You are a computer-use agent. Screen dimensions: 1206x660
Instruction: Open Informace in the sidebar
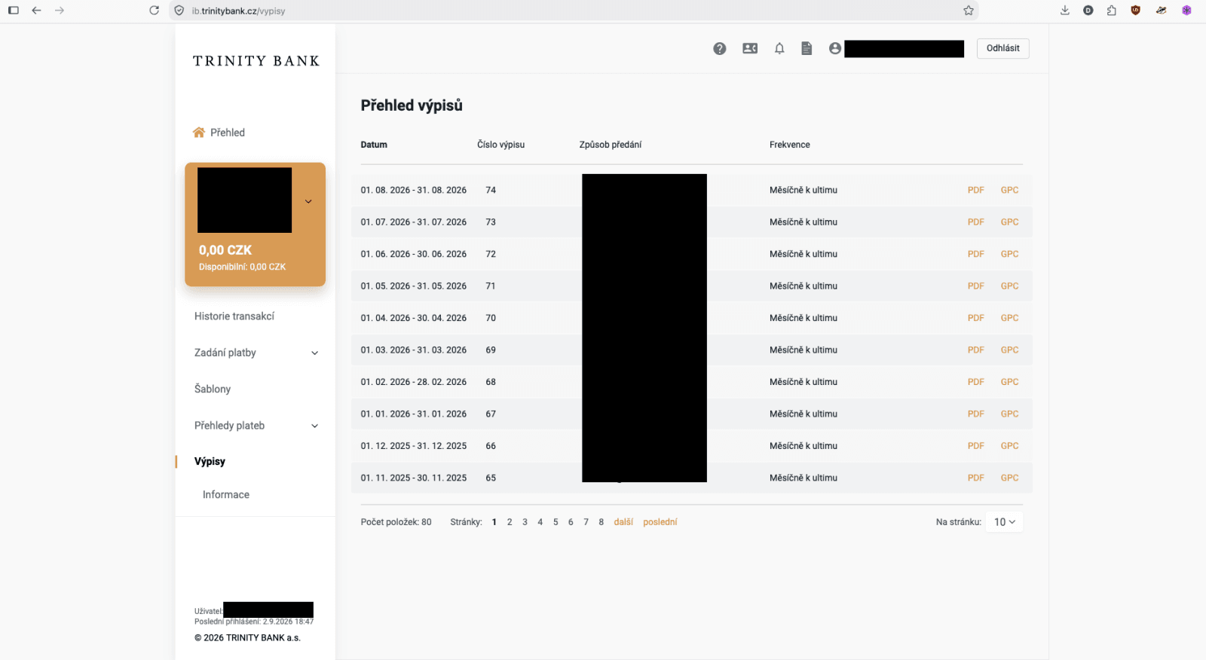tap(226, 495)
